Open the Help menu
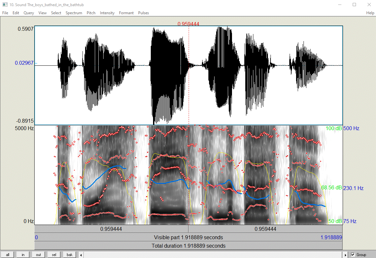Image resolution: width=376 pixels, height=258 pixels. coord(370,13)
